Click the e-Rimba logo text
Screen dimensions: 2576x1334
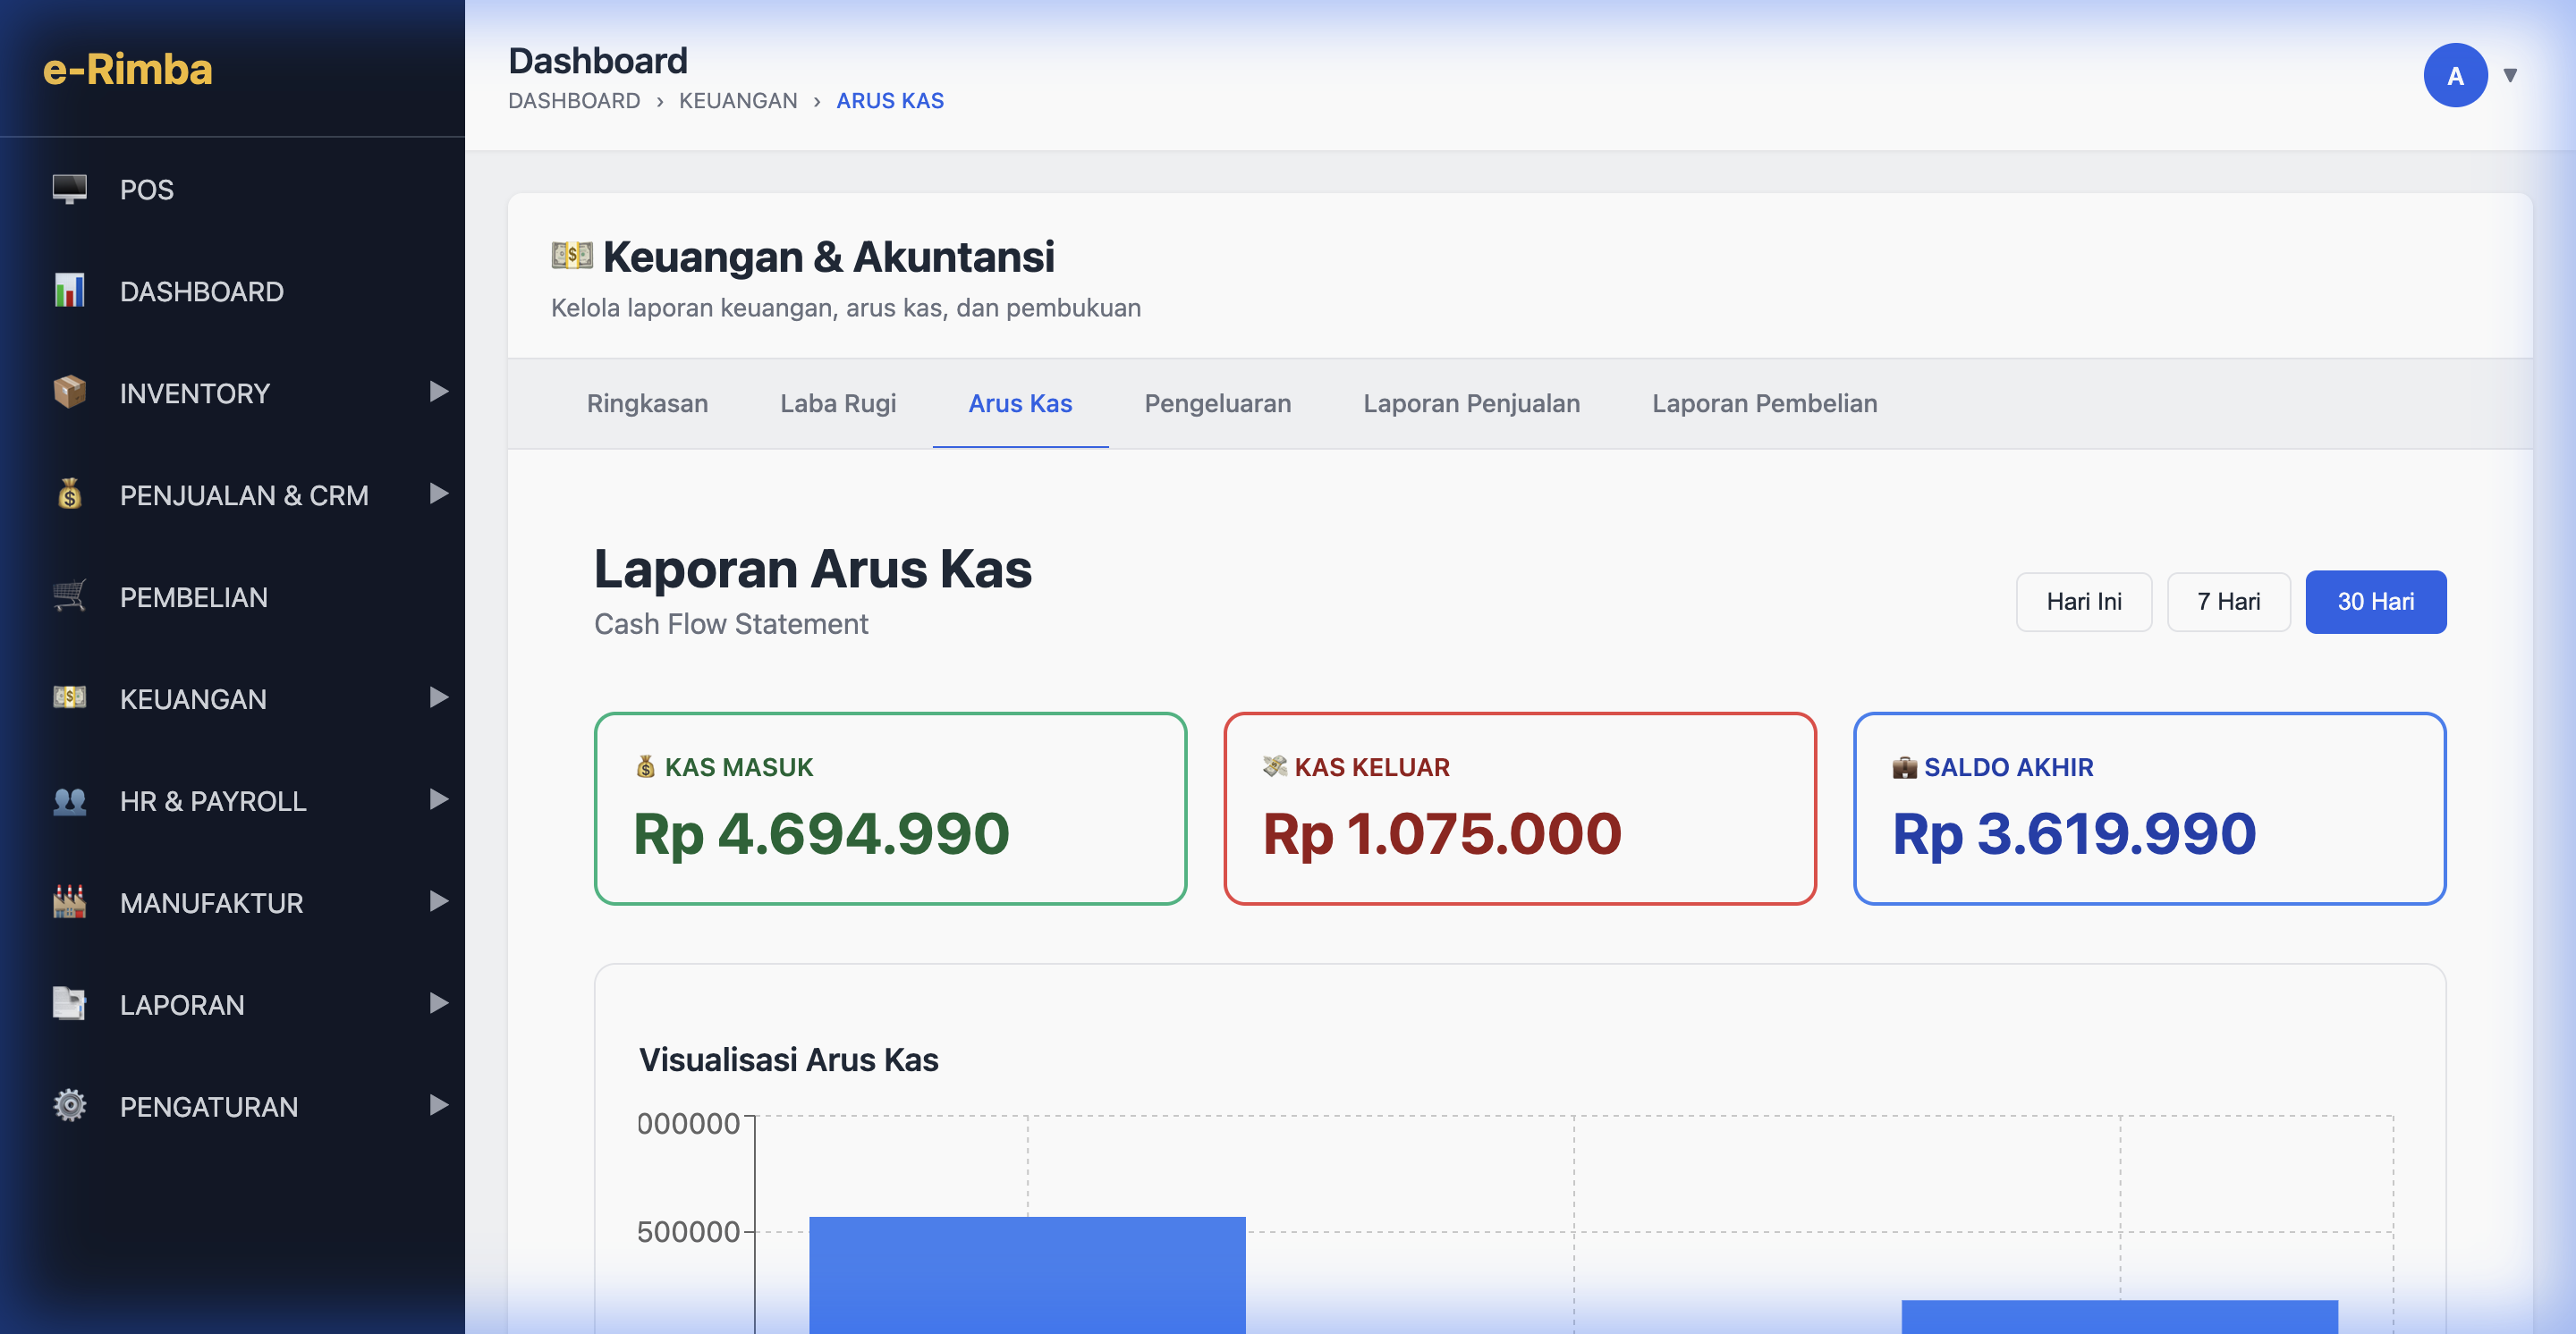127,69
